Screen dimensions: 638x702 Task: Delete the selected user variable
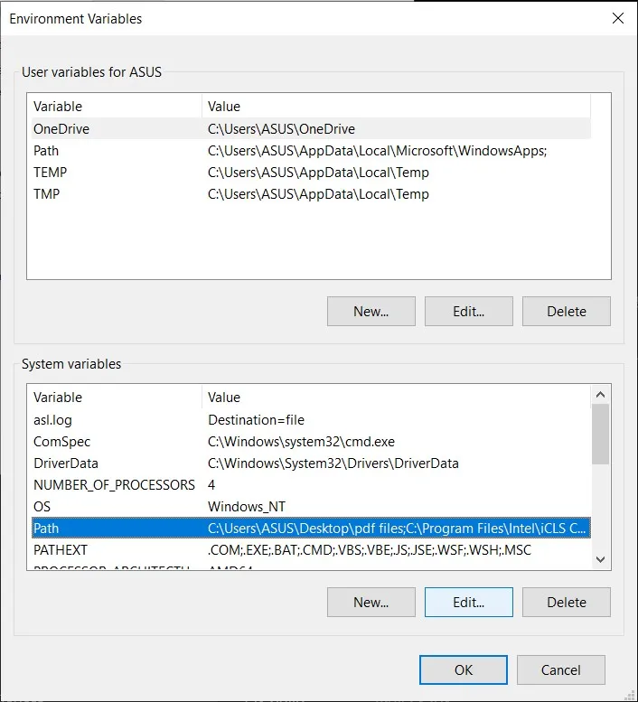[566, 311]
